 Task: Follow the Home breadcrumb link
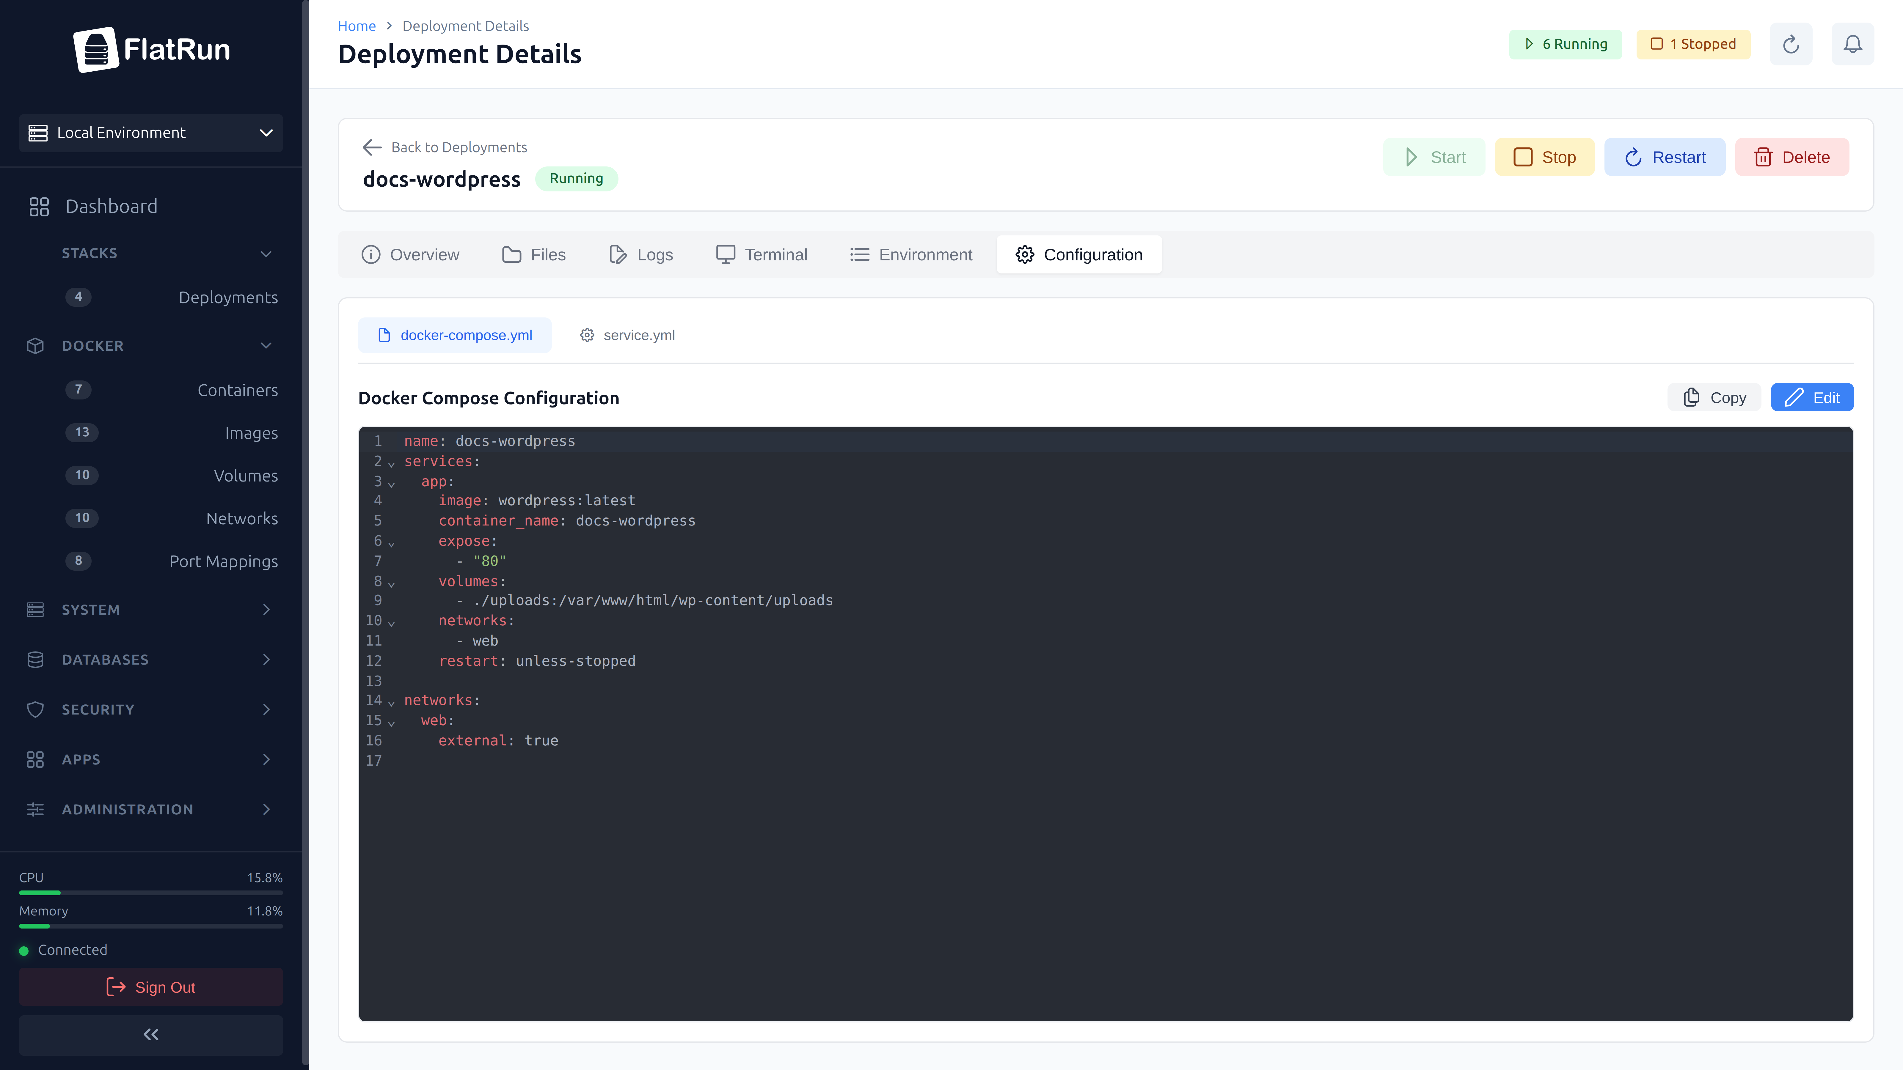357,25
